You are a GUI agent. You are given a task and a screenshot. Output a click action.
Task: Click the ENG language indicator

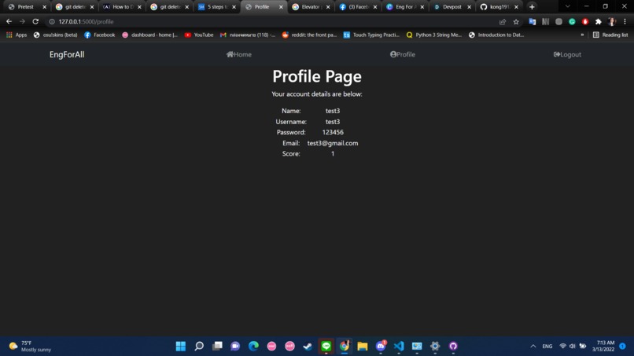point(547,347)
